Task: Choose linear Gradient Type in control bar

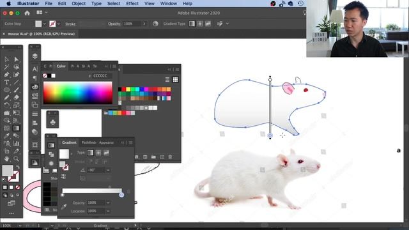Action: coord(192,24)
